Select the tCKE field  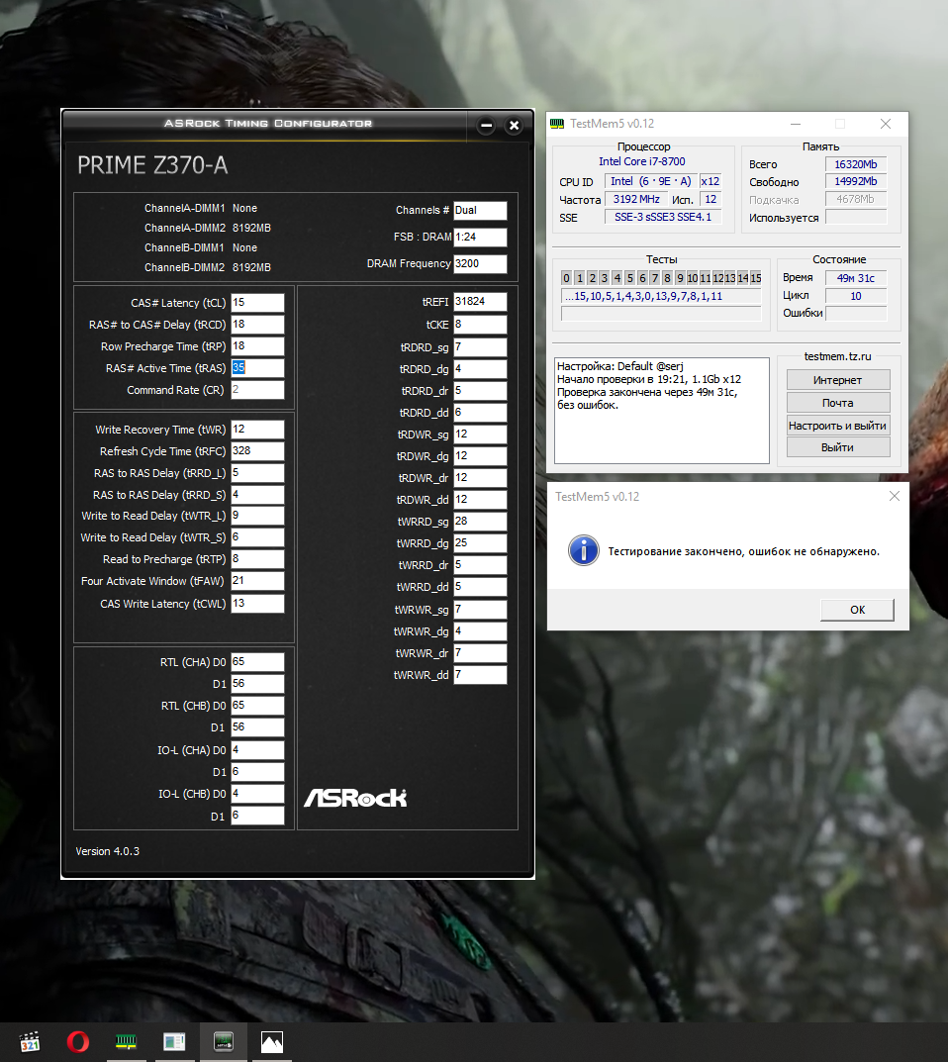(480, 325)
